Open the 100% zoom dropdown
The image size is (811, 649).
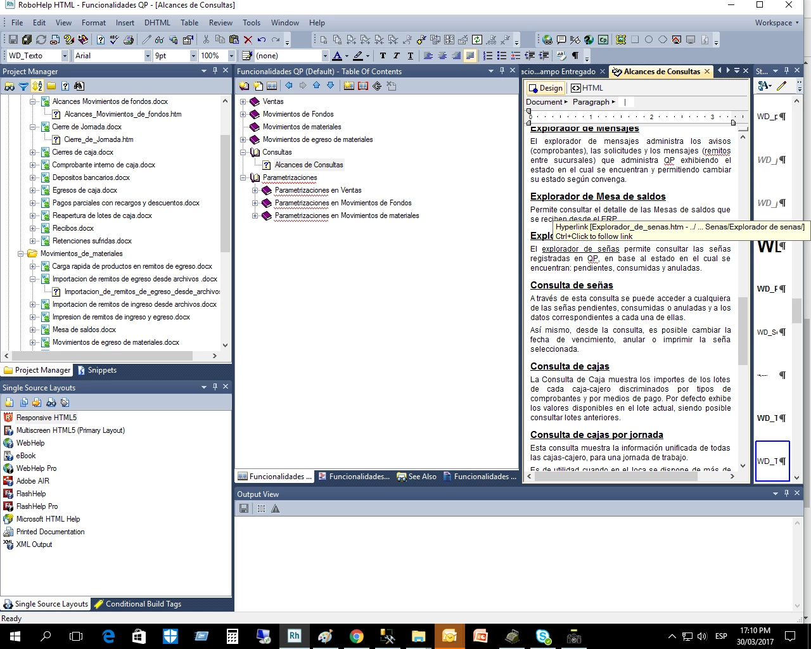click(231, 56)
